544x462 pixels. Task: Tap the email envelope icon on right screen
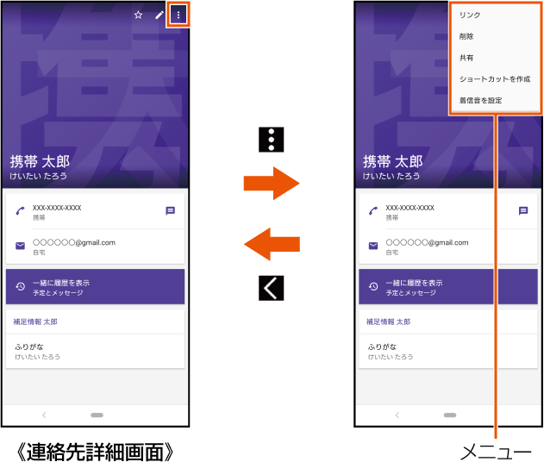[373, 247]
